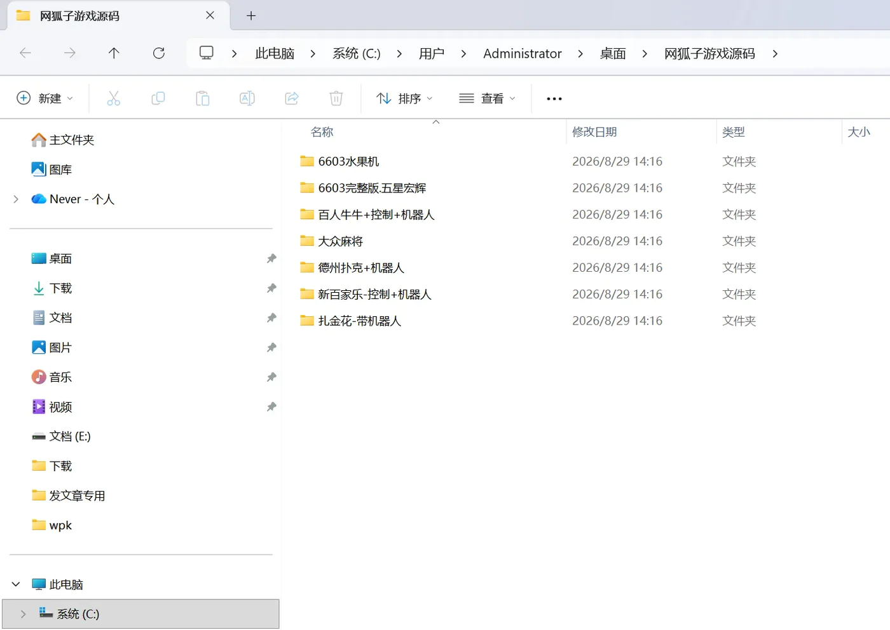The height and width of the screenshot is (630, 890).
Task: Click the Cut scissors icon
Action: coord(114,98)
